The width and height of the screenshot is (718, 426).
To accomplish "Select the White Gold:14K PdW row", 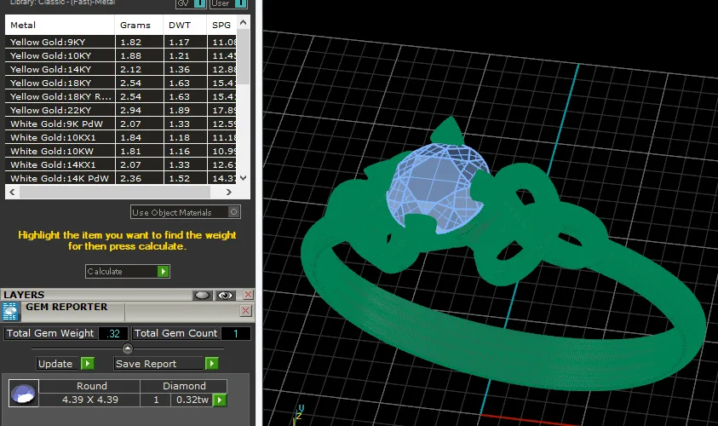I will (121, 178).
